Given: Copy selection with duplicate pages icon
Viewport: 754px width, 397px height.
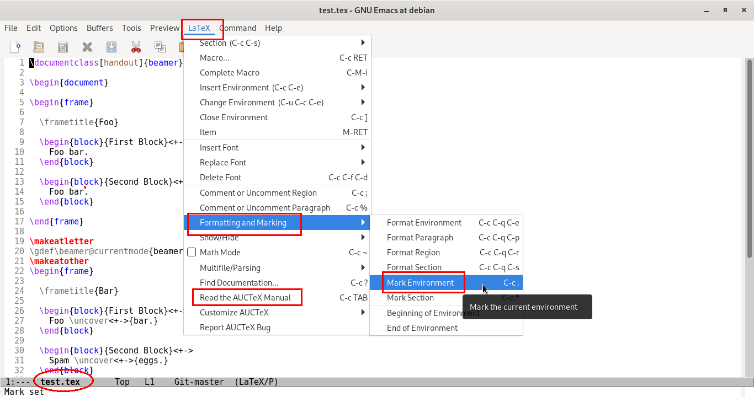Looking at the screenshot, I should pos(160,47).
